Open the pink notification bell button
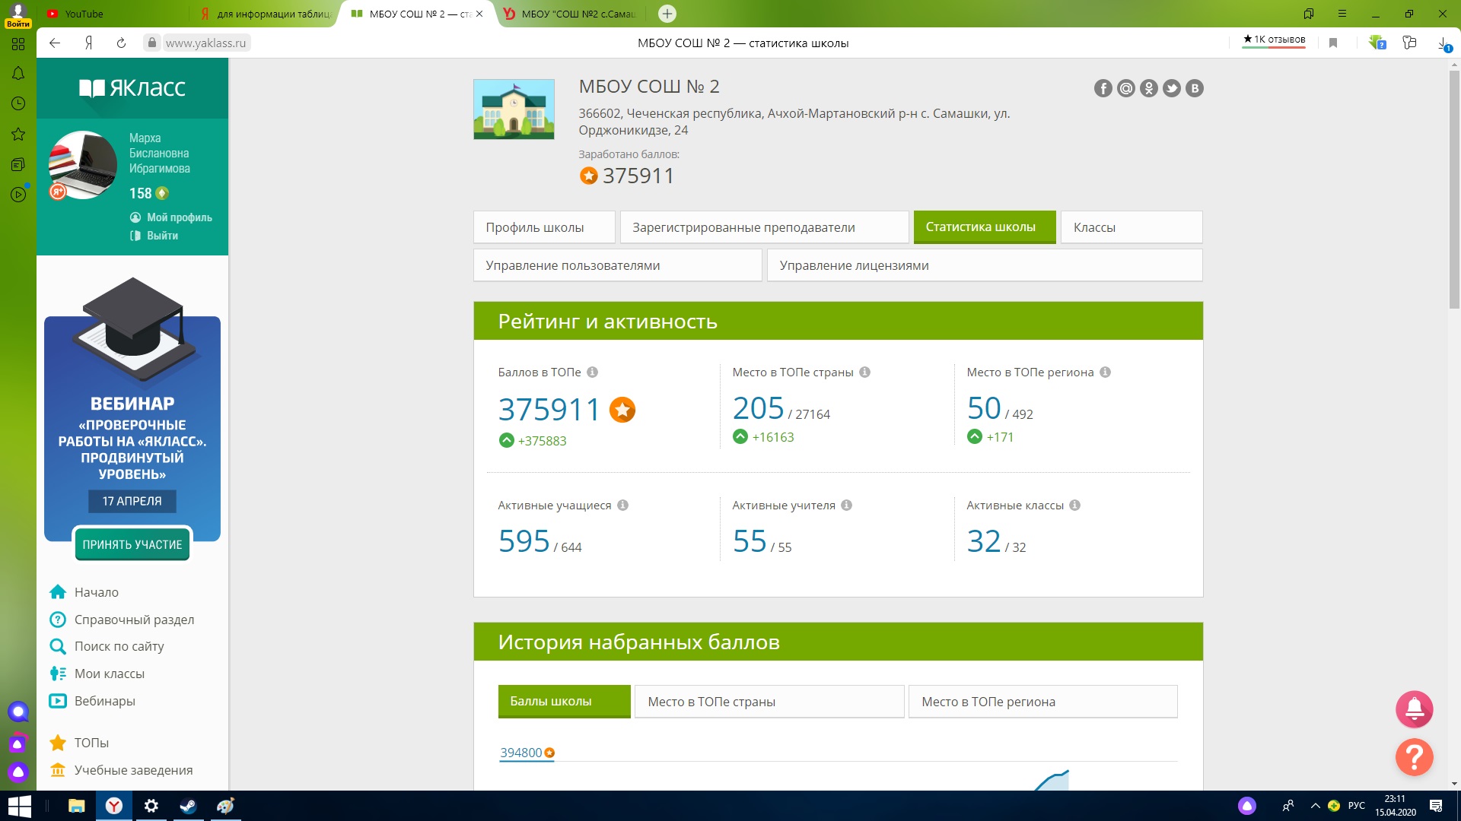This screenshot has width=1461, height=821. pos(1414,709)
